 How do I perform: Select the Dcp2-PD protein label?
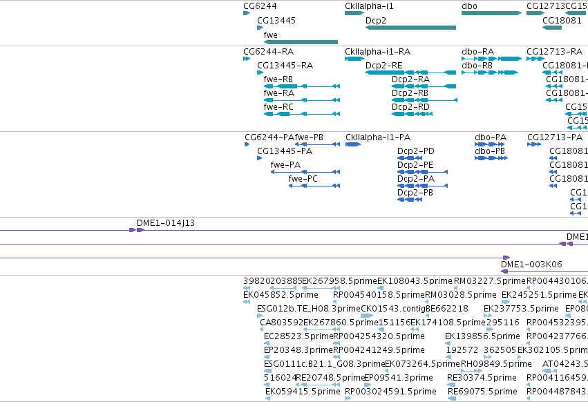pyautogui.click(x=416, y=151)
